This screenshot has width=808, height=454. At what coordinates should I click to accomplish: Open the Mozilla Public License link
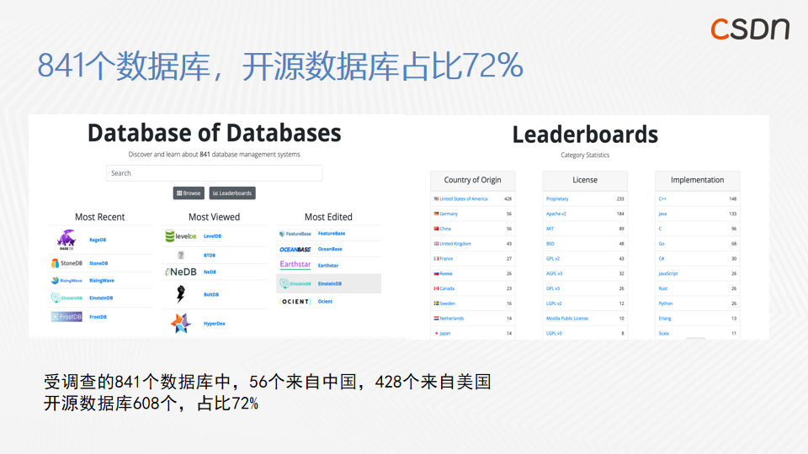pos(566,318)
